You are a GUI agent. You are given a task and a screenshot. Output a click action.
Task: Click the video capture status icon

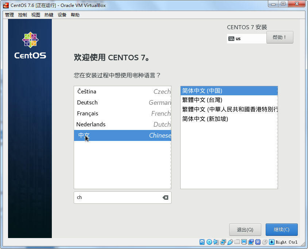pos(251,242)
